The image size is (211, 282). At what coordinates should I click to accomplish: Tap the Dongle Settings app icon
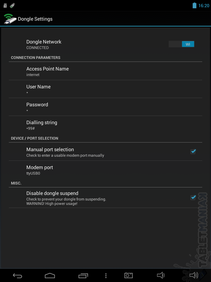pos(10,19)
